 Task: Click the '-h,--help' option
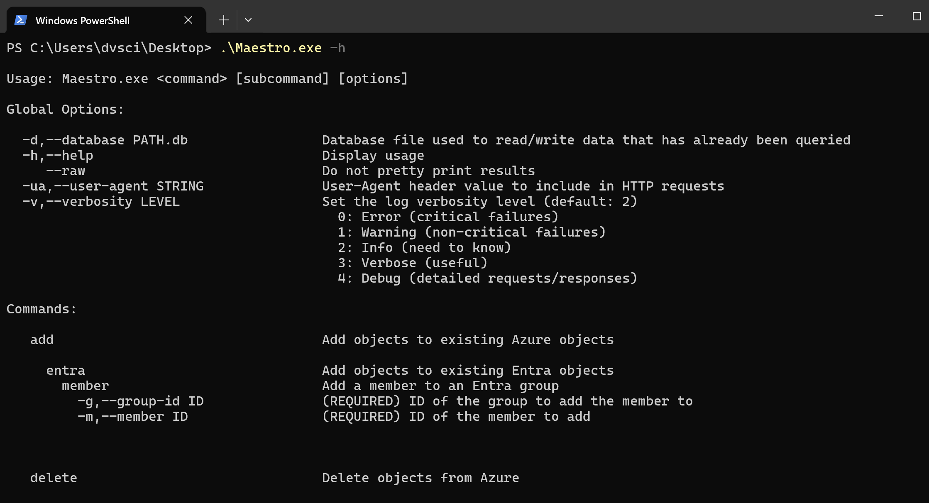pos(58,156)
